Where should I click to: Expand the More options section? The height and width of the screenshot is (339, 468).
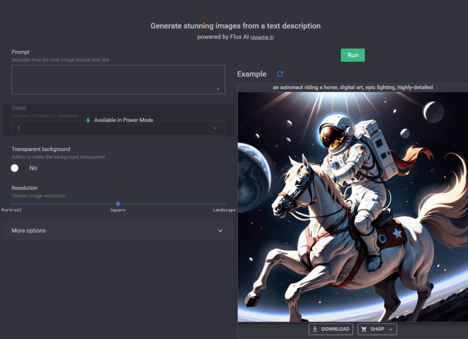[118, 230]
